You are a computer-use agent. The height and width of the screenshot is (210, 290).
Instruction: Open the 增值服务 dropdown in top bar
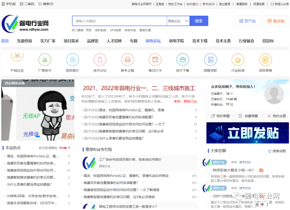pos(241,4)
